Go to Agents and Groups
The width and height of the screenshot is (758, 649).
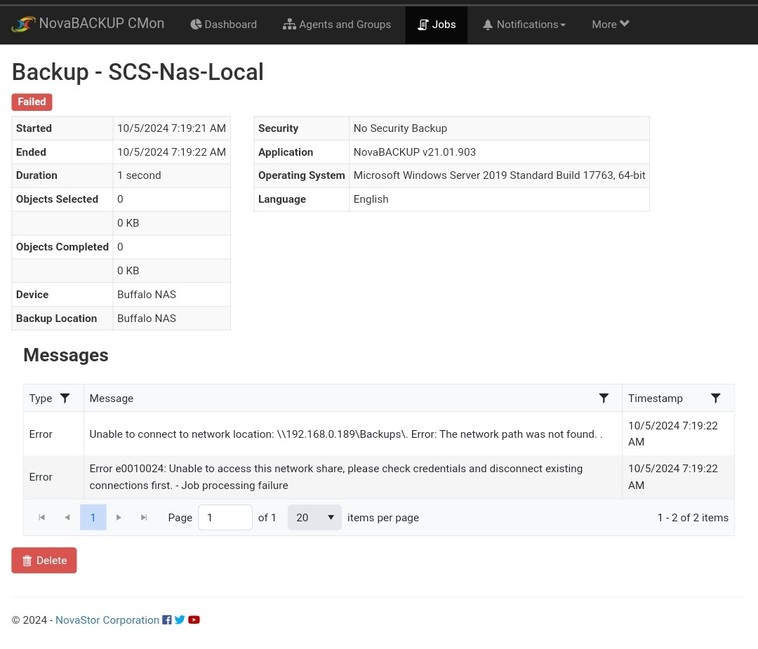337,25
